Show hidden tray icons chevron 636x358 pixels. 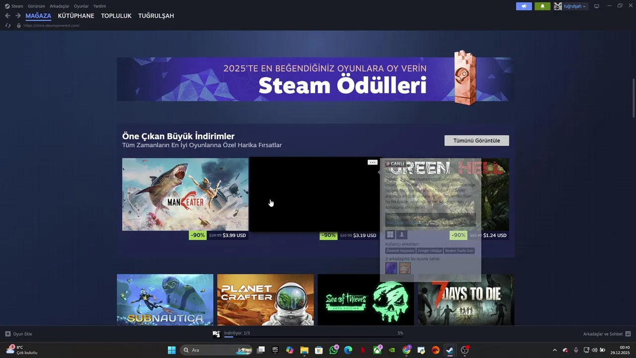[555, 350]
